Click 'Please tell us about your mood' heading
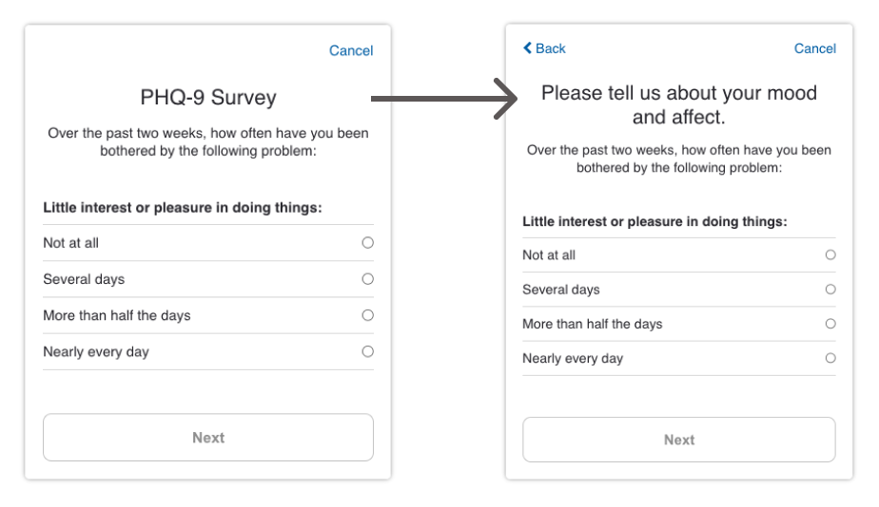The image size is (879, 507). (x=679, y=105)
